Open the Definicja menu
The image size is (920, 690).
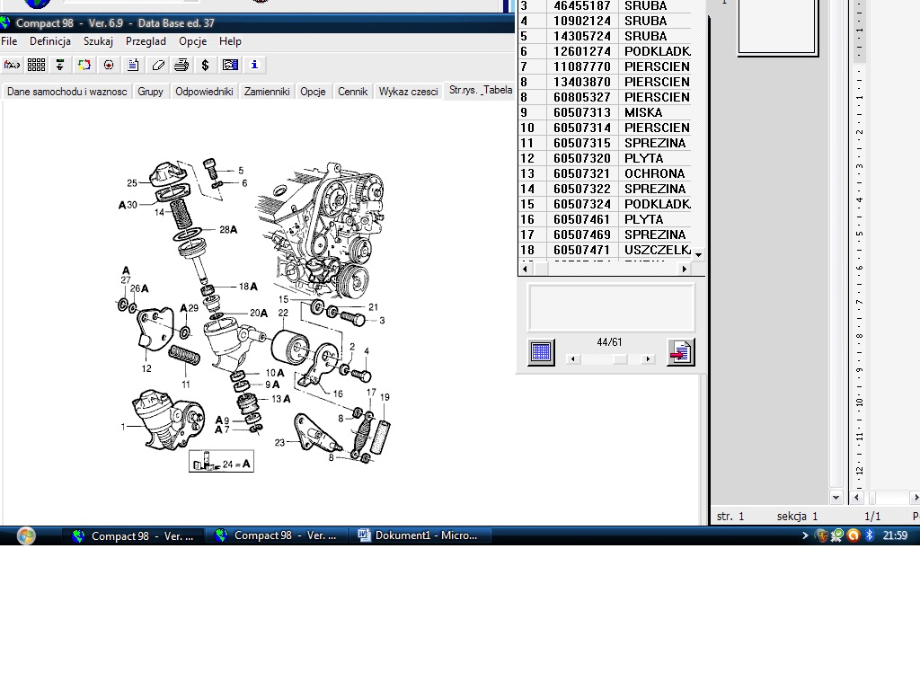pyautogui.click(x=50, y=41)
